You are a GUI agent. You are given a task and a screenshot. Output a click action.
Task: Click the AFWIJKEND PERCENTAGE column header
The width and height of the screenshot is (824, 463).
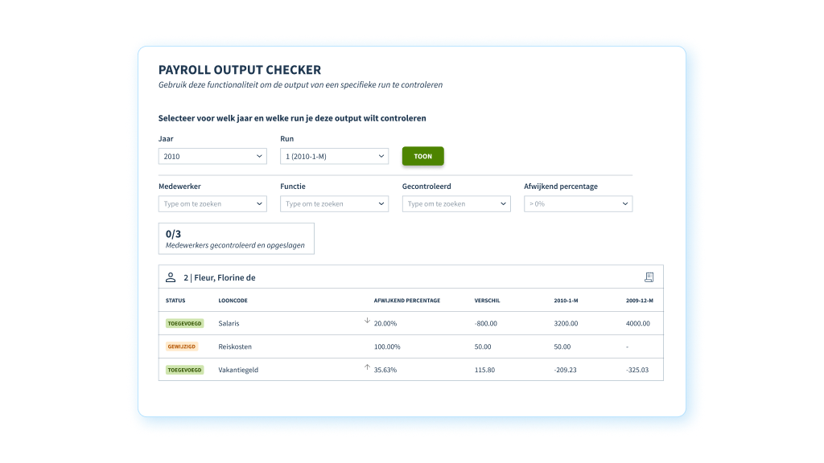point(407,301)
